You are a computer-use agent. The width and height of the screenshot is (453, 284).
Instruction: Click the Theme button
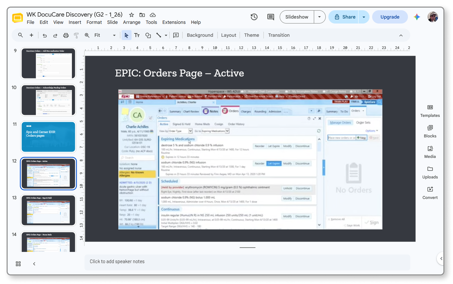252,35
